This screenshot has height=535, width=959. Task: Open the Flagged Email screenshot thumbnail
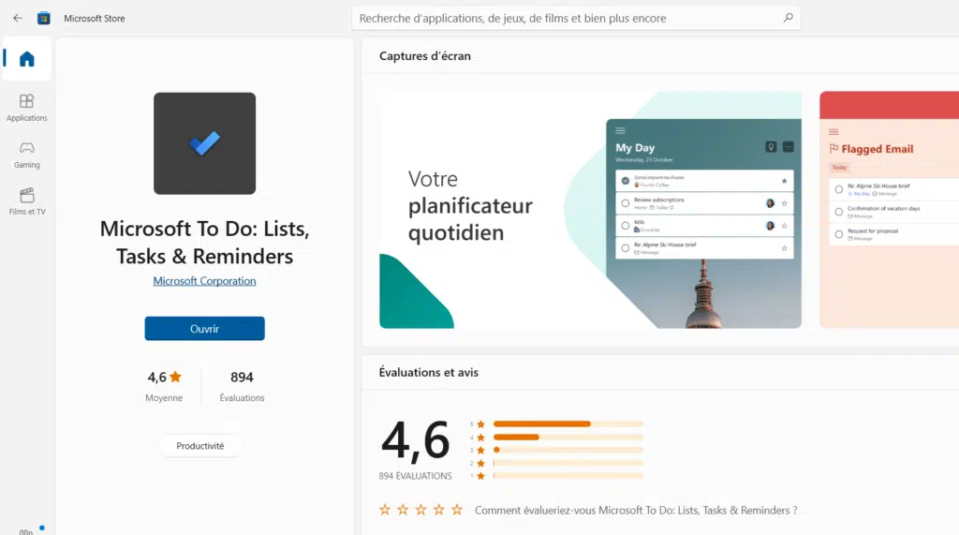click(890, 210)
